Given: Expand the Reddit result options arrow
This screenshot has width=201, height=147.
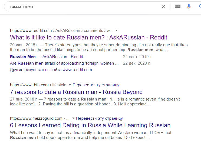Looking at the screenshot, I should click(x=117, y=30).
